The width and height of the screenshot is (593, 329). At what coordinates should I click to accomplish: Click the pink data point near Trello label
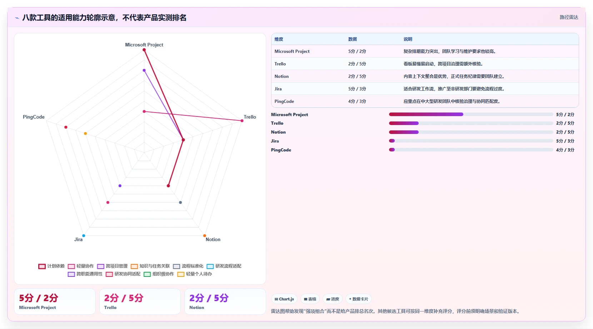coord(242,121)
